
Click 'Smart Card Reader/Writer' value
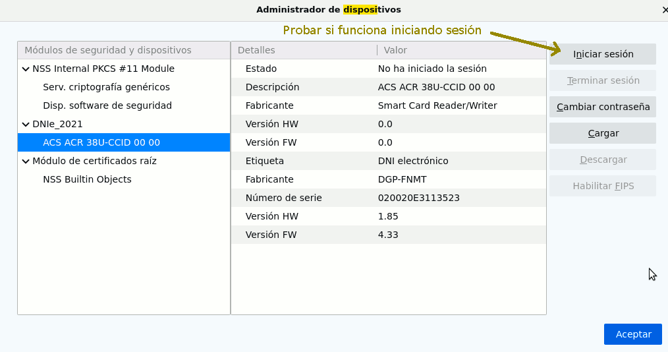coord(437,105)
